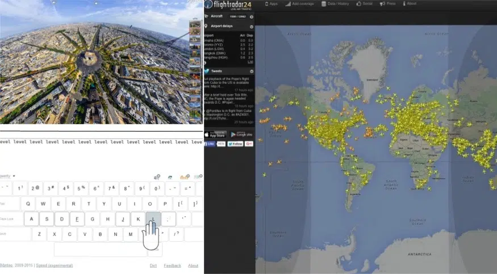The image size is (497, 274).
Task: Click the J key on virtual keyboard
Action: click(123, 219)
